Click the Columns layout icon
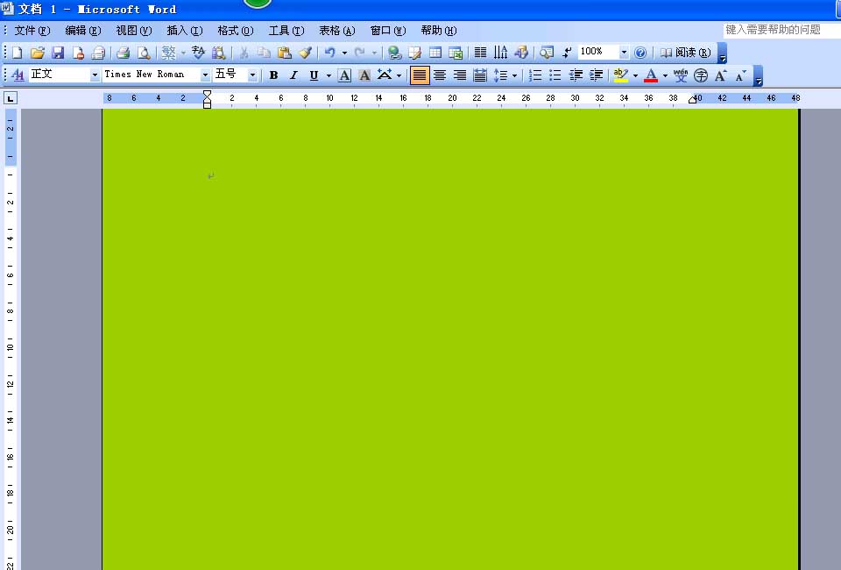 click(x=481, y=53)
